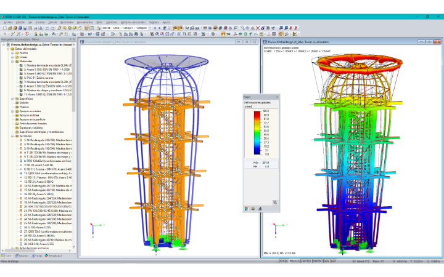This screenshot has width=444, height=277.
Task: Expand the Lineas tree node
Action: tap(12, 57)
